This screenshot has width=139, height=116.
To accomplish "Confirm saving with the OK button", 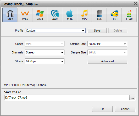I will 102,109.
